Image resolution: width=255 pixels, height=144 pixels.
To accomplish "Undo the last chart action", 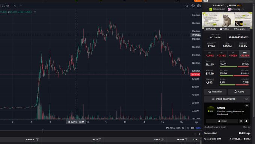I will tap(15, 6).
